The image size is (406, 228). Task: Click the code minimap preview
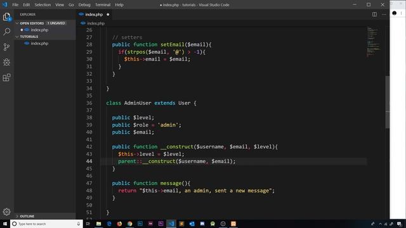pos(374,41)
